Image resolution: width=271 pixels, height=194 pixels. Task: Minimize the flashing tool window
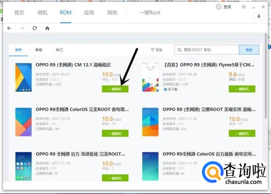pyautogui.click(x=254, y=8)
